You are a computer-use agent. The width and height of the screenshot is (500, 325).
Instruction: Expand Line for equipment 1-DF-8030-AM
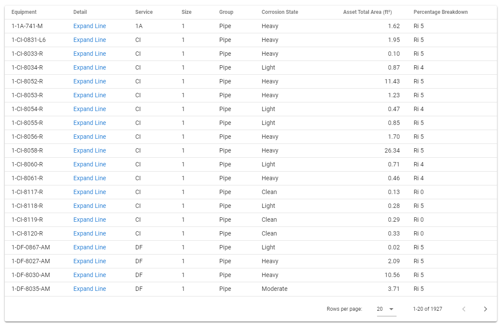(x=90, y=275)
